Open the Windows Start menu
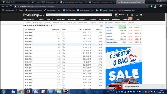167x94 pixels. (x=4, y=92)
